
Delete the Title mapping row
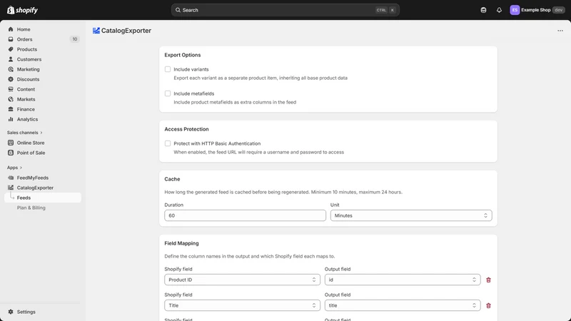[488, 306]
